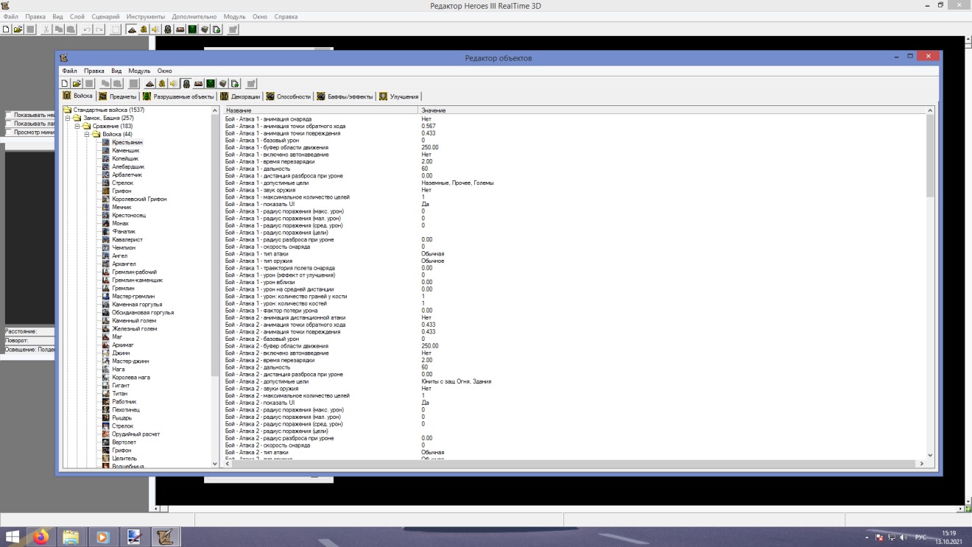The width and height of the screenshot is (972, 547).
Task: Sort by the Значение column header
Action: click(x=672, y=110)
